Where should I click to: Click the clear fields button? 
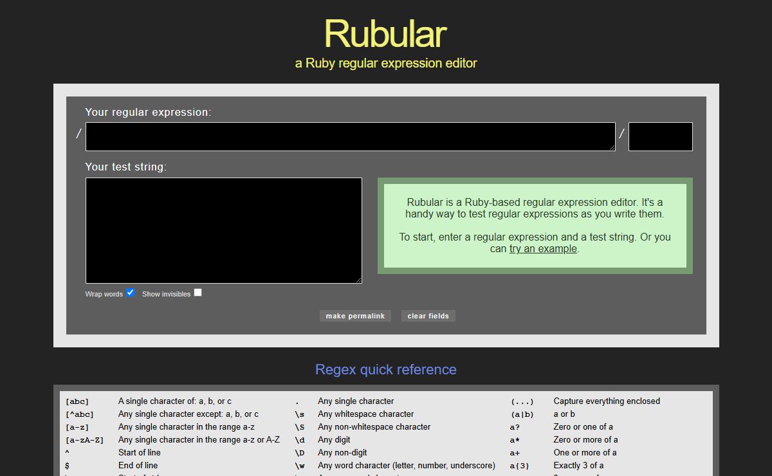[x=428, y=316]
